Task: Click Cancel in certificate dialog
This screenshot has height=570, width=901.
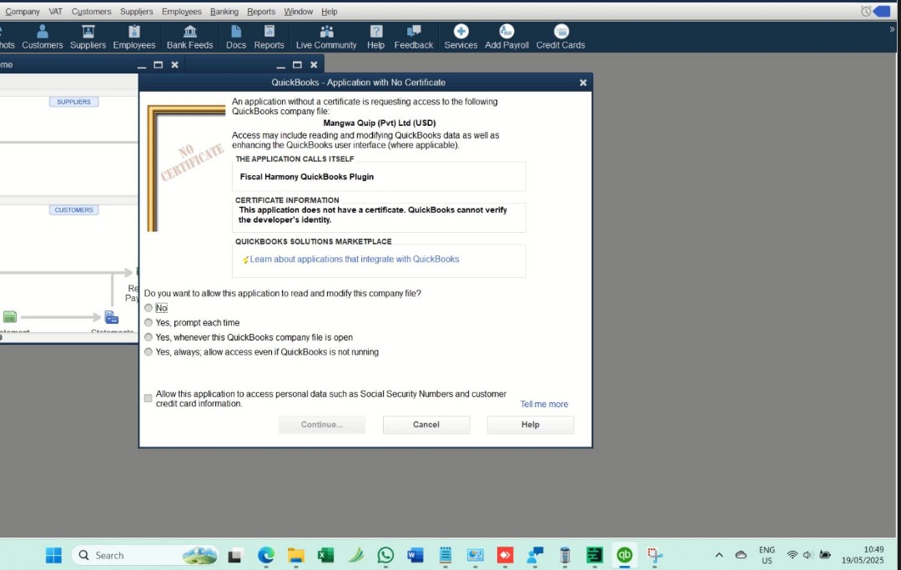Action: 426,425
